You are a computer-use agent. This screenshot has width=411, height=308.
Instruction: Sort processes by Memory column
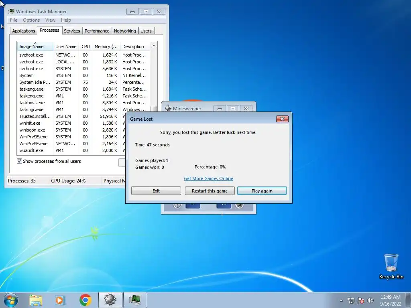pos(106,47)
